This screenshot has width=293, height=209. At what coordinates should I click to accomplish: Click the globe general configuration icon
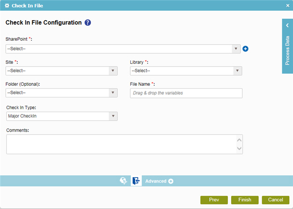click(123, 181)
